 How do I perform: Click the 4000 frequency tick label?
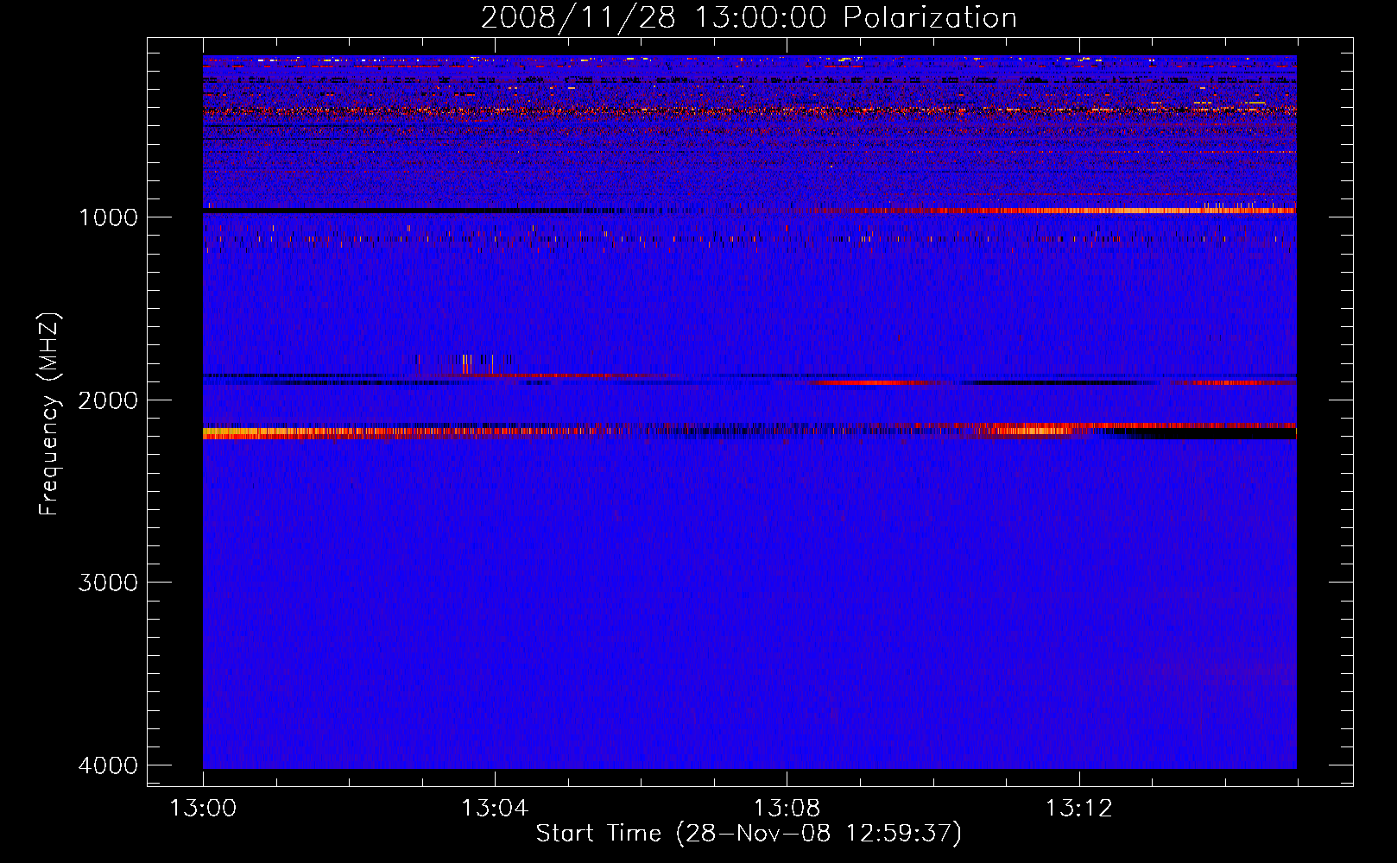(x=108, y=765)
